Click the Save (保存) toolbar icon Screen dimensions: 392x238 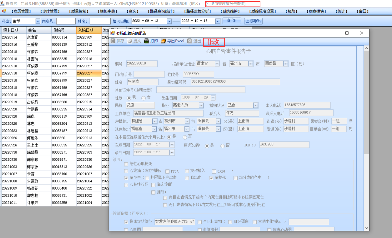pos(113,41)
